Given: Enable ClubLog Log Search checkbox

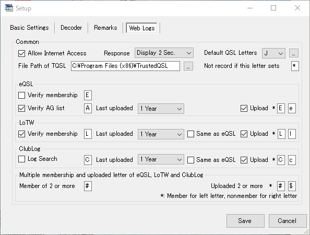Looking at the screenshot, I should coord(21,159).
